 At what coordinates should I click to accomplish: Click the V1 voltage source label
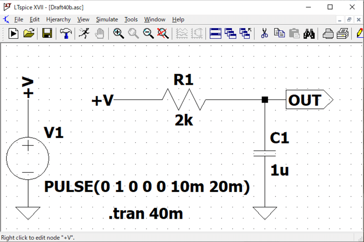coord(54,133)
